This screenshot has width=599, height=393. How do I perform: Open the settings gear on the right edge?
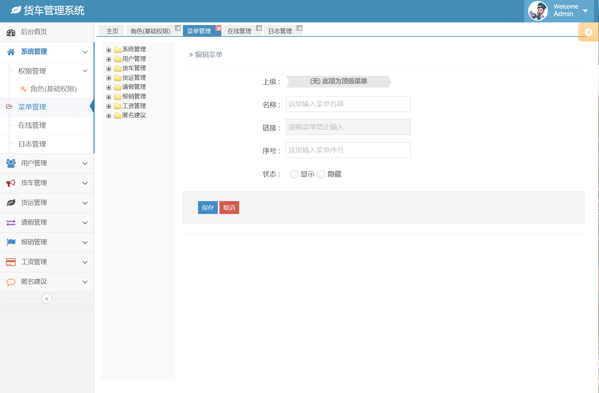point(589,32)
